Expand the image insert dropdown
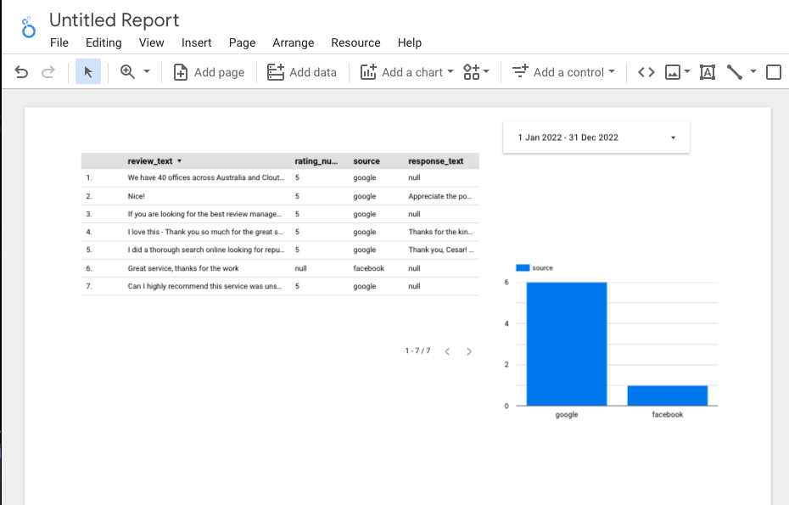This screenshot has width=789, height=505. (677, 72)
